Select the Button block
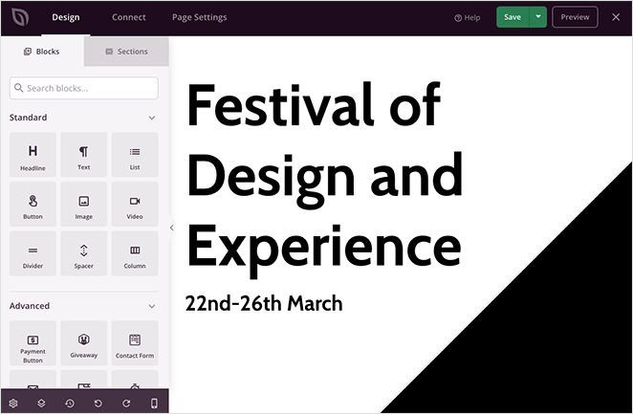The height and width of the screenshot is (414, 633). click(33, 204)
